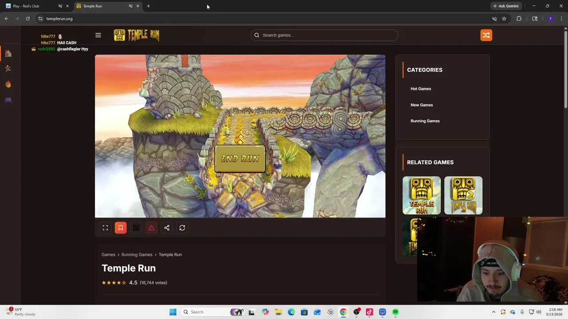
Task: Show hidden system tray icons chevron
Action: (493, 312)
